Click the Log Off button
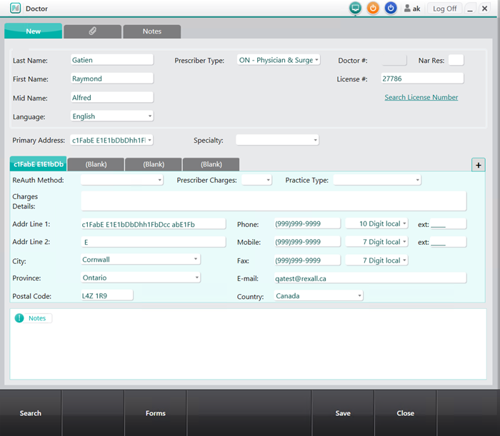500x436 pixels. [444, 9]
